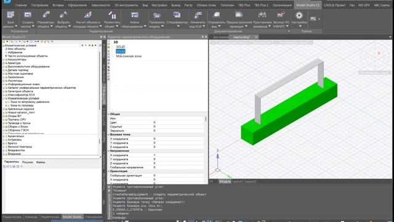Viewport: 394px width, 222px height.
Task: Switch to the Рисунок tab
Action: [27, 162]
